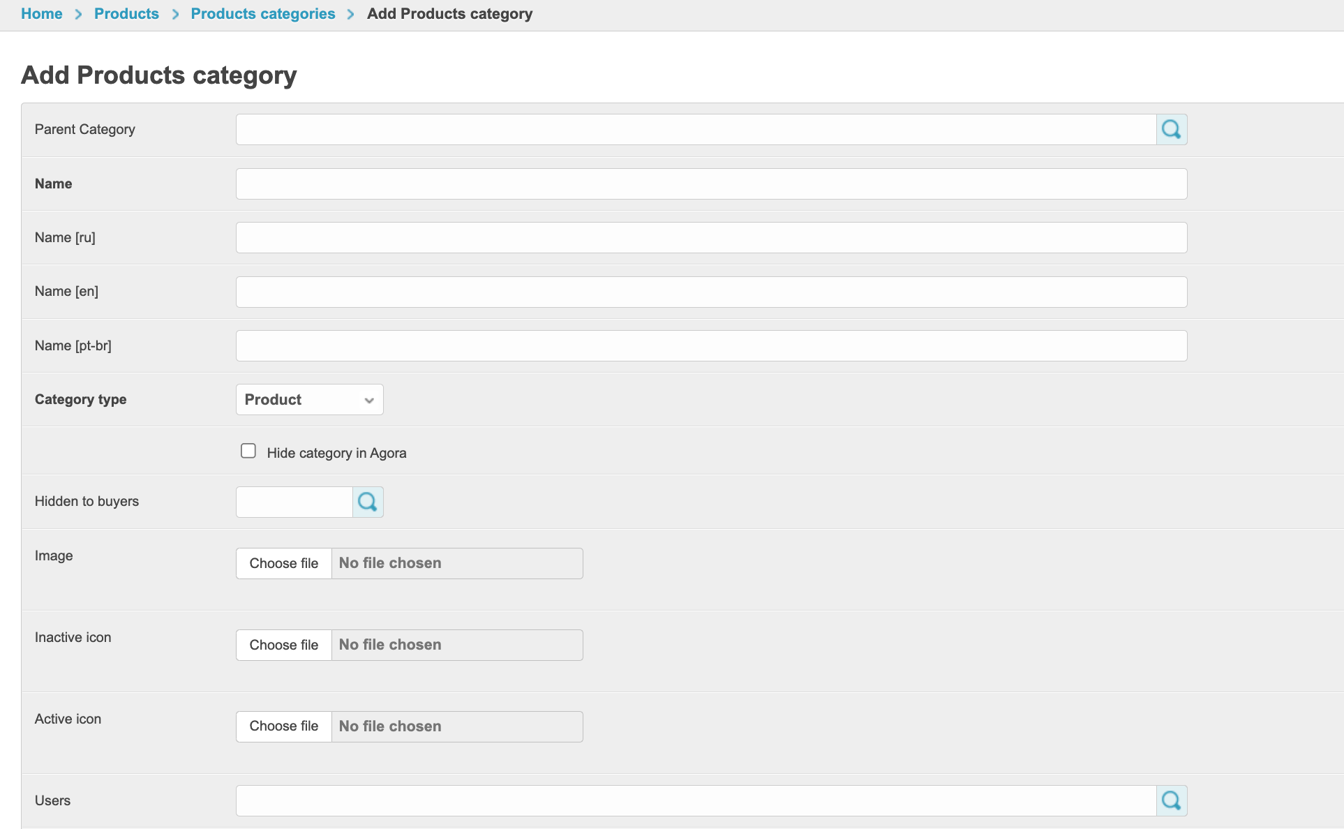The width and height of the screenshot is (1344, 829).
Task: Click the Hide category in Agora label
Action: point(336,454)
